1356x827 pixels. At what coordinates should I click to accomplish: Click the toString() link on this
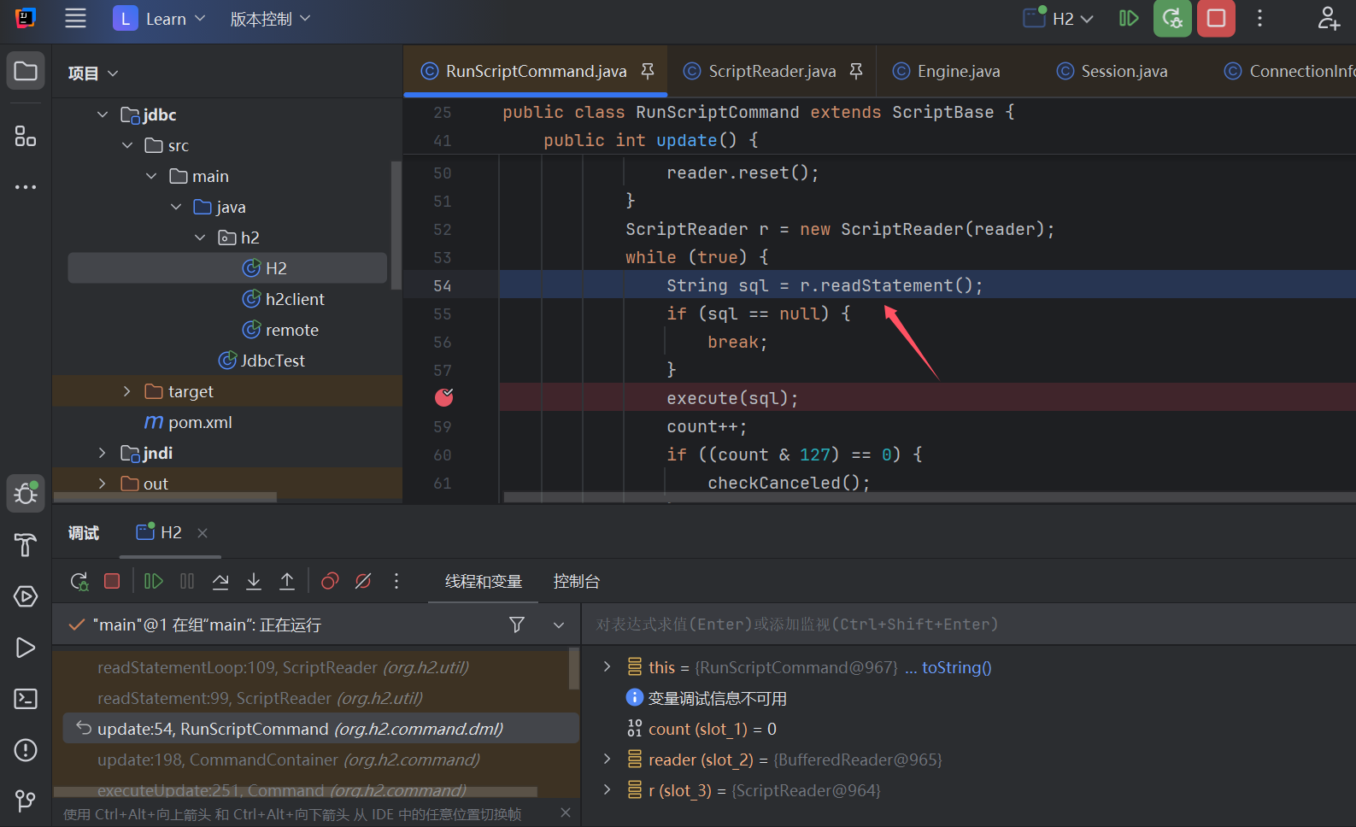click(956, 667)
